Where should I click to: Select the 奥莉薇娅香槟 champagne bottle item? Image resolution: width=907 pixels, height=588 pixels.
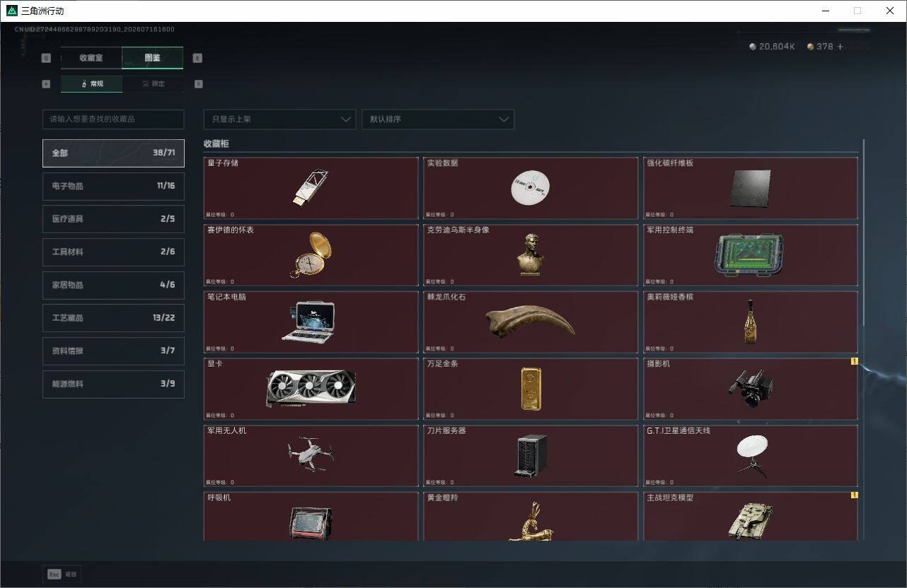tap(751, 322)
